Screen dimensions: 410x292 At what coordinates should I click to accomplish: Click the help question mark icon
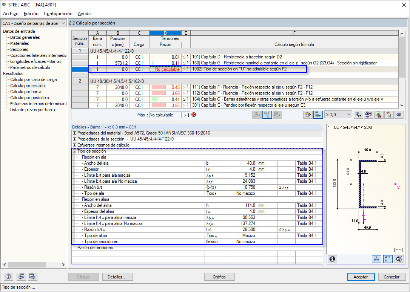tap(8, 277)
